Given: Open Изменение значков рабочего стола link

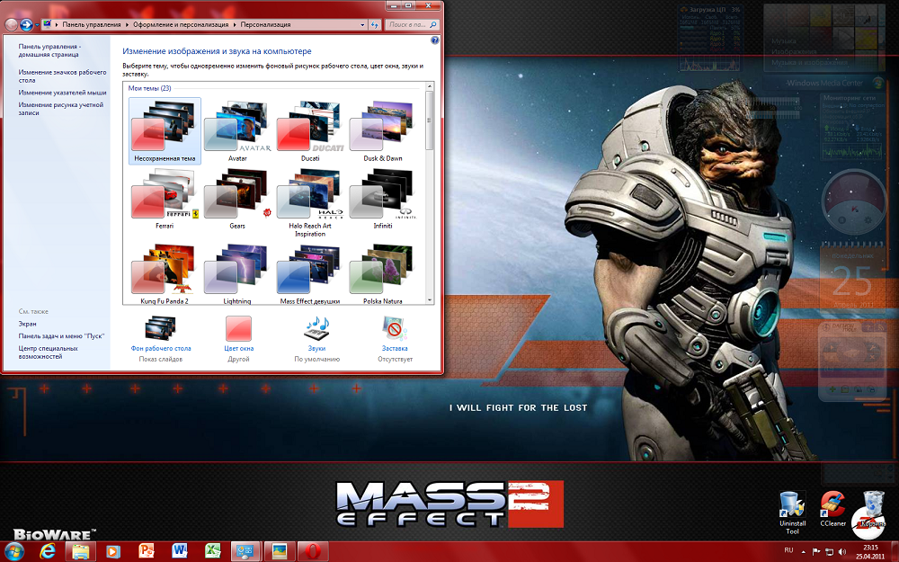Looking at the screenshot, I should pos(63,76).
